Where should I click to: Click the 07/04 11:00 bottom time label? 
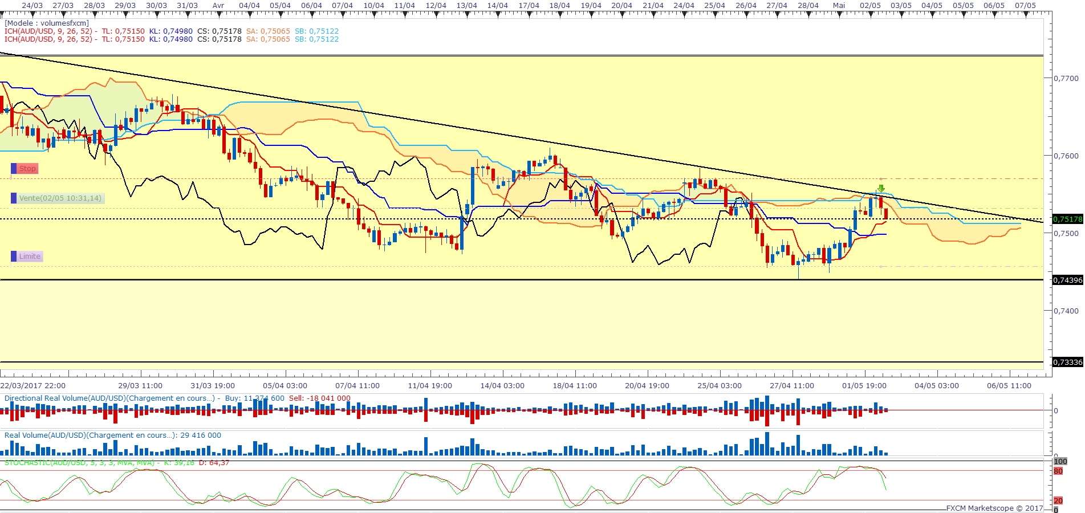[x=357, y=386]
